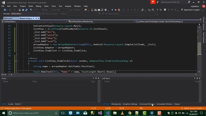Open the Debug menu
The height and width of the screenshot is (116, 206).
point(38,6)
